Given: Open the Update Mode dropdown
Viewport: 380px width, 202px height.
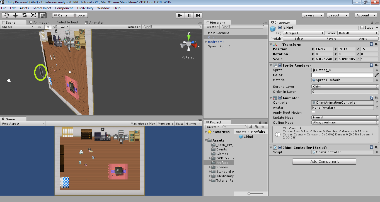Looking at the screenshot, I should [x=345, y=117].
